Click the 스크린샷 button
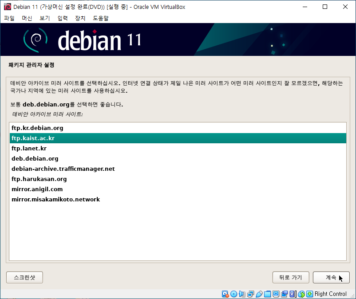 point(24,277)
